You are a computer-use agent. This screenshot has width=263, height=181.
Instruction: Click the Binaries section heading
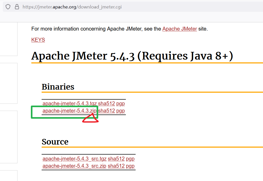point(58,87)
